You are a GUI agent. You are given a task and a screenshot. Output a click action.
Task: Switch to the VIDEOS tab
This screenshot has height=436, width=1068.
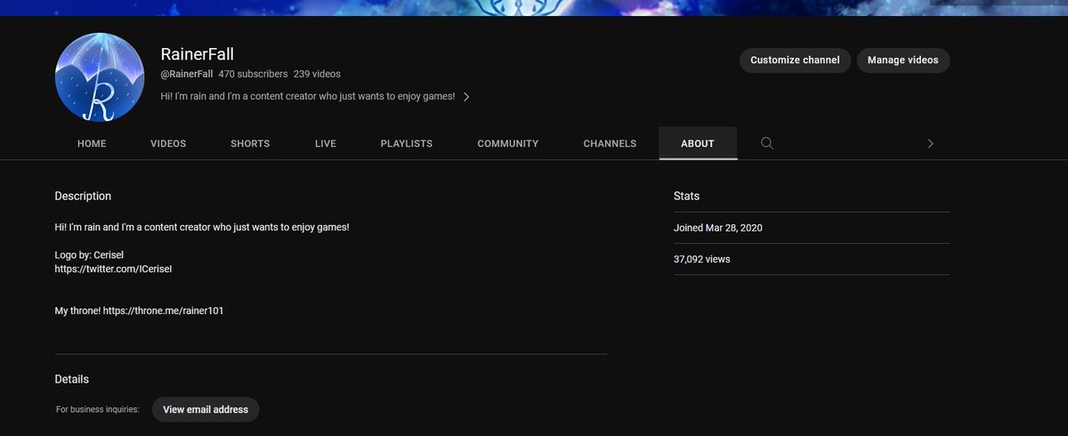(168, 143)
